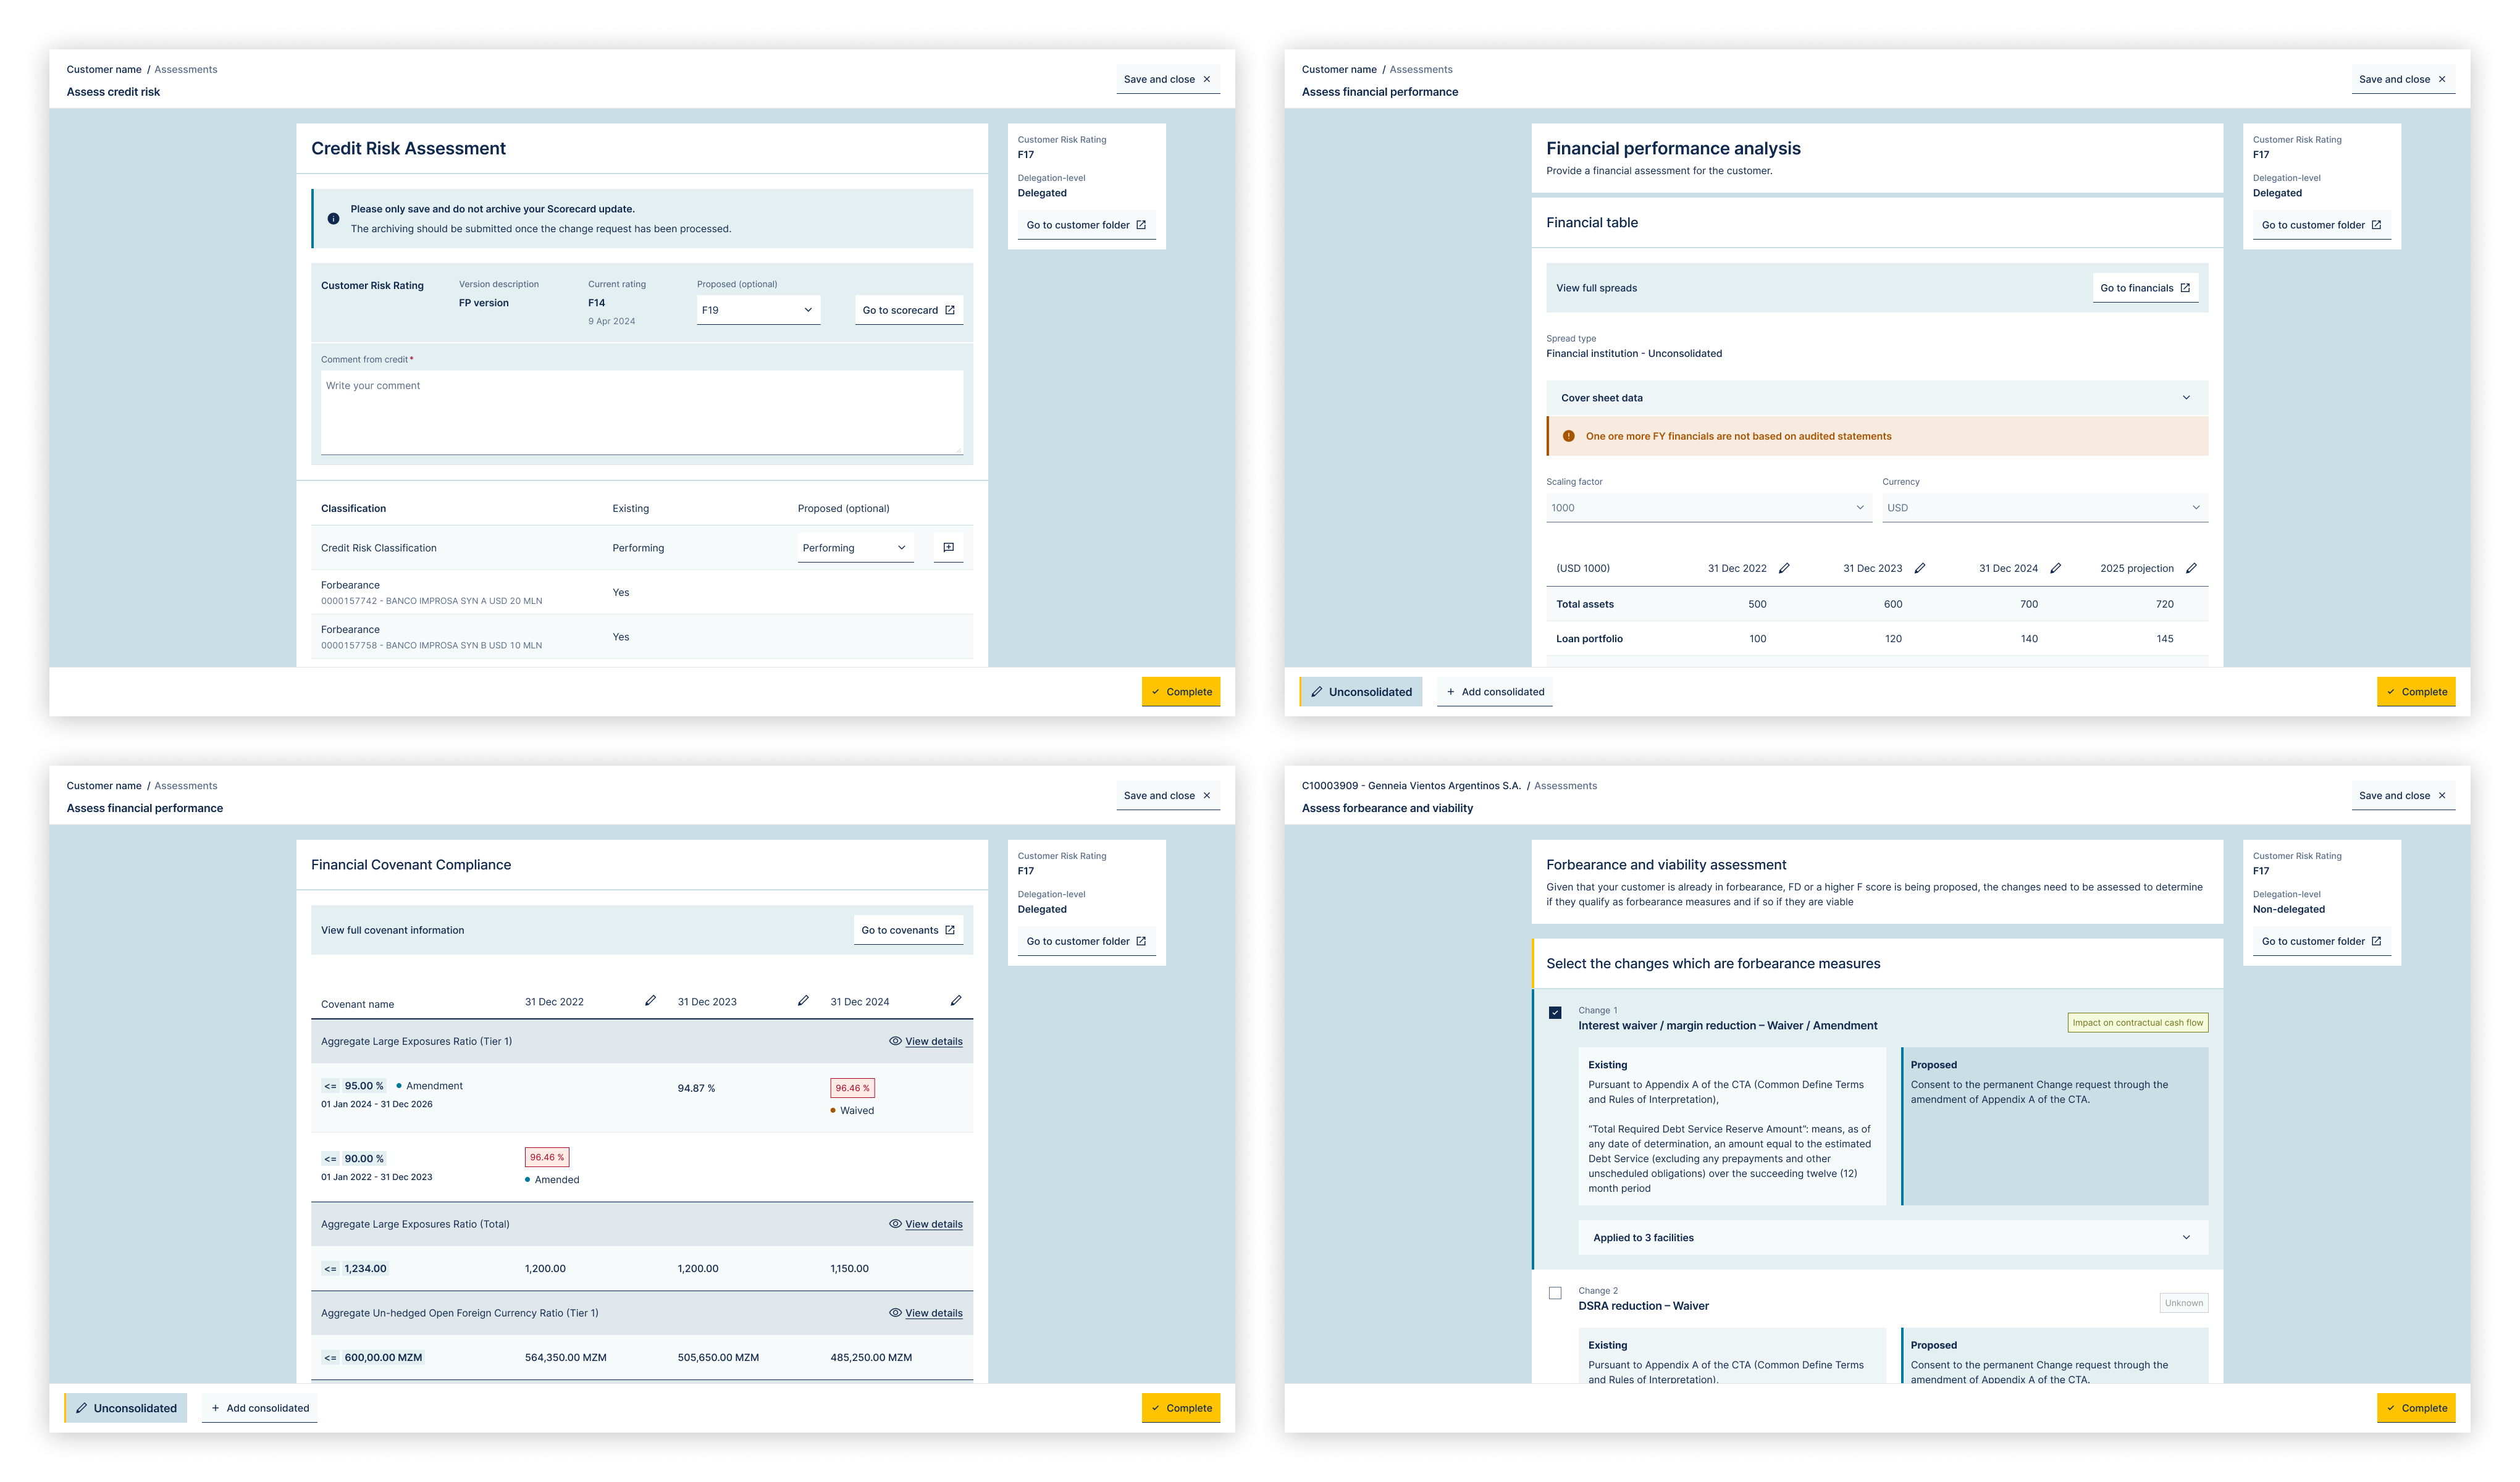Viewport: 2520px width, 1482px height.
Task: Uncheck Change 1 interest waiver checkbox
Action: pyautogui.click(x=1555, y=1012)
